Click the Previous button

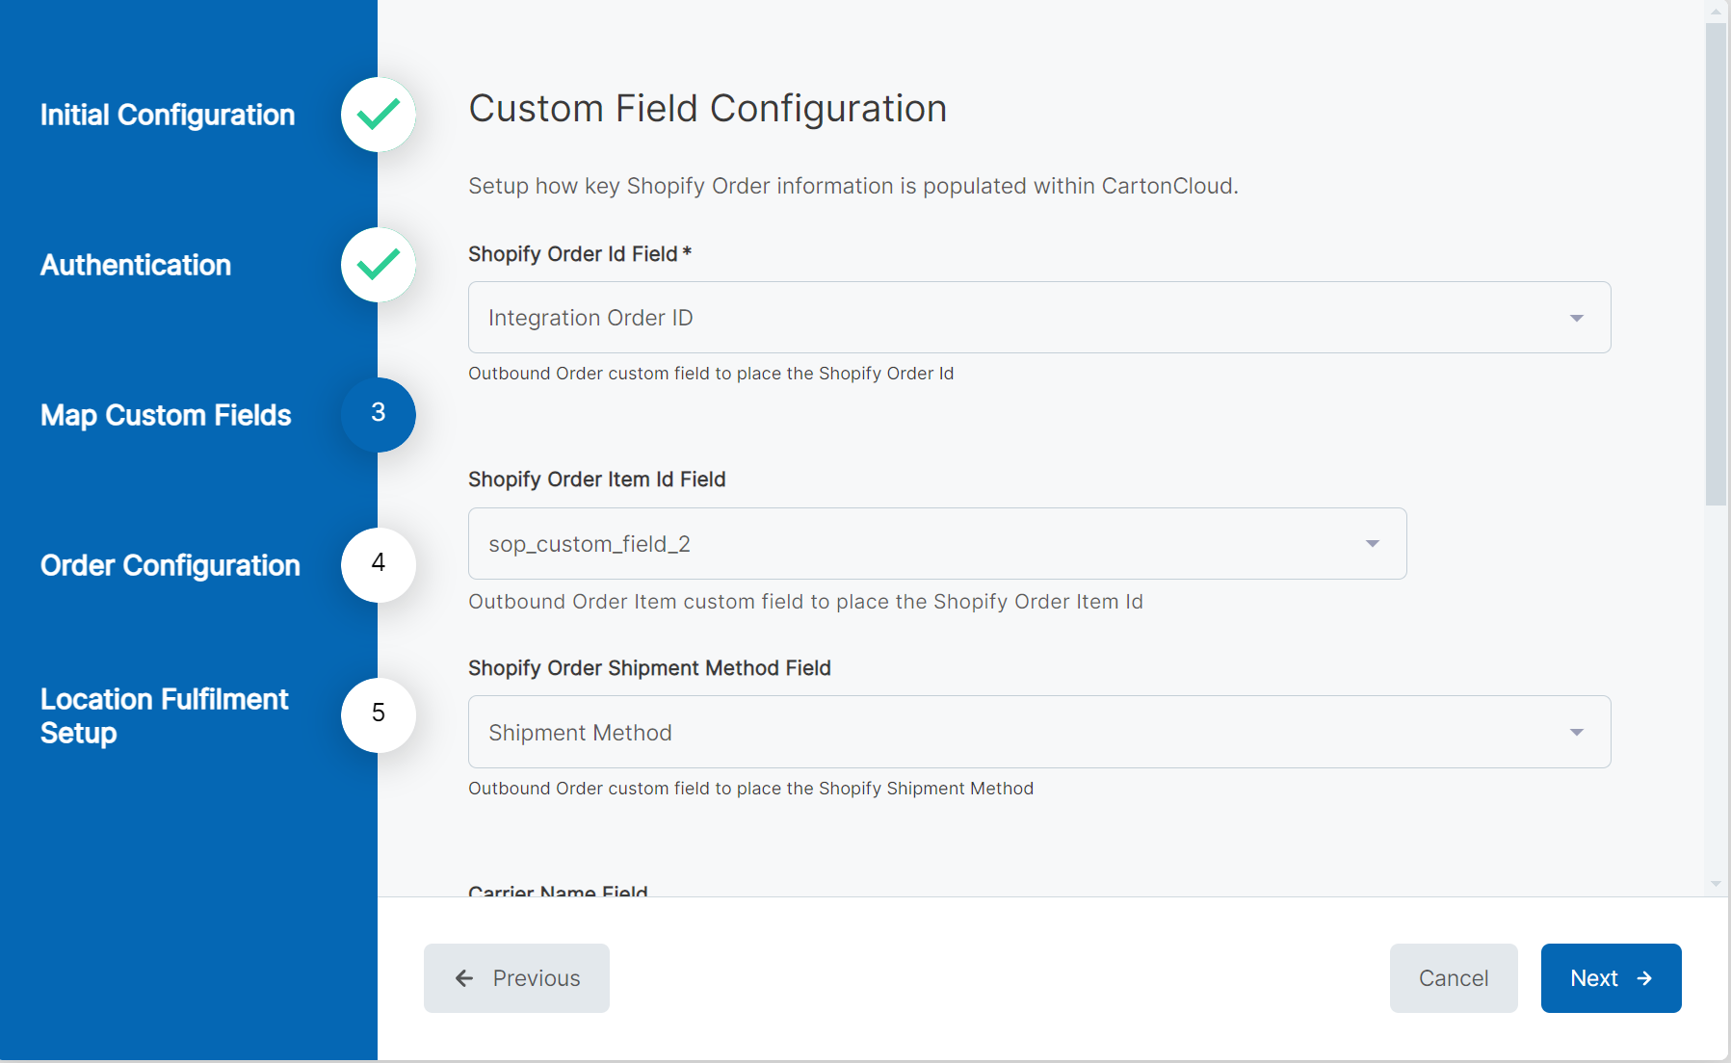(x=516, y=978)
